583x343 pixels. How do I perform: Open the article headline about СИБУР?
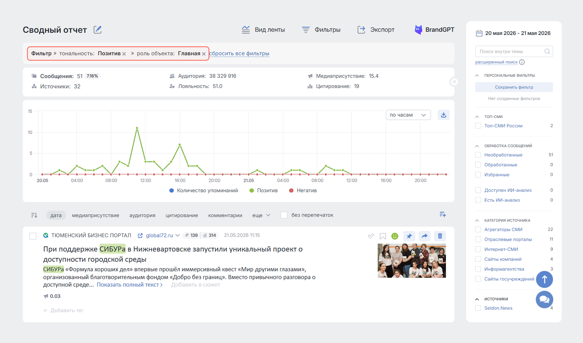click(173, 254)
